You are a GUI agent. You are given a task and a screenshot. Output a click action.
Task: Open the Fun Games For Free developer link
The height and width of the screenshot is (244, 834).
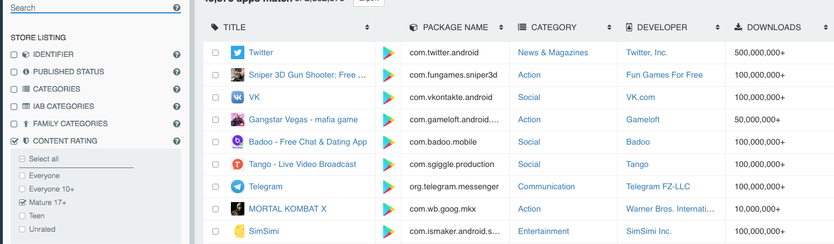pyautogui.click(x=664, y=75)
